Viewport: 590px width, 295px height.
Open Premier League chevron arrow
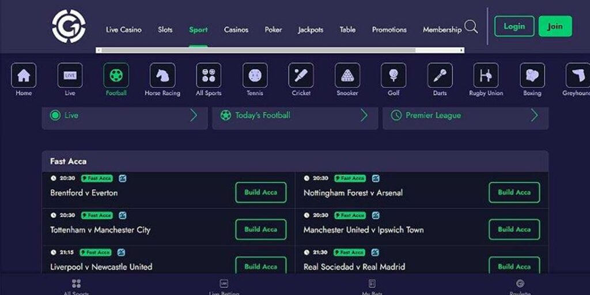point(534,115)
